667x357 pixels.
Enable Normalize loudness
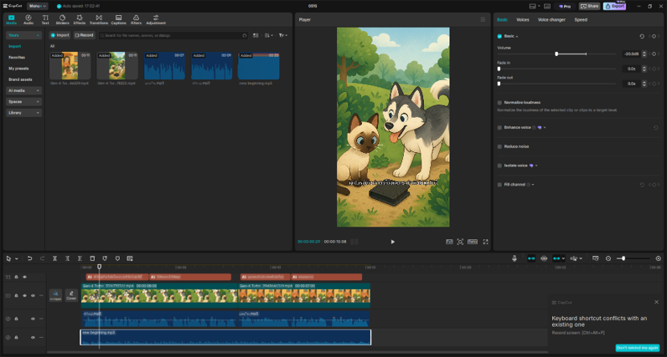click(x=499, y=103)
